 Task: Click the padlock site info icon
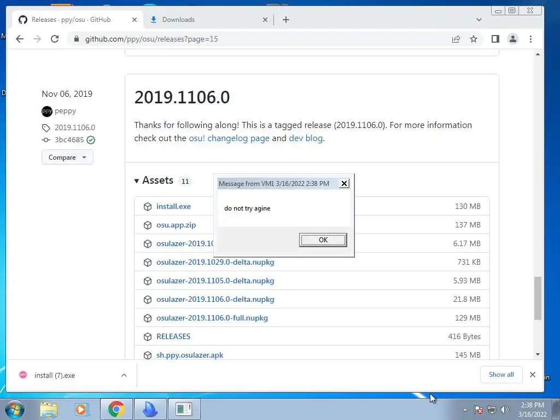coord(76,39)
